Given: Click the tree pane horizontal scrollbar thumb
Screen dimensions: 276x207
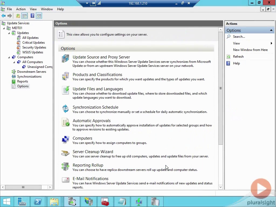Looking at the screenshot, I should [x=23, y=187].
